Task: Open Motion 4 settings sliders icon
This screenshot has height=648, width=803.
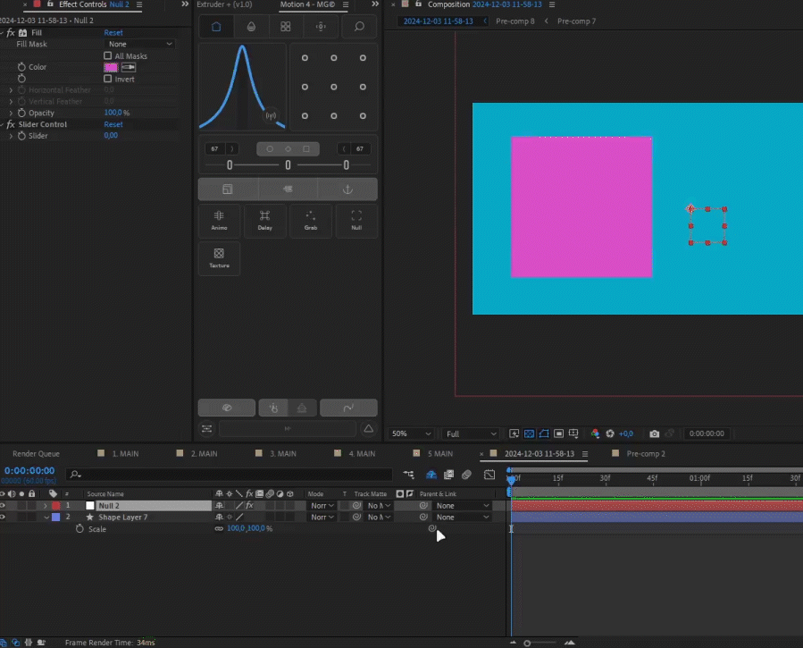Action: pos(207,429)
